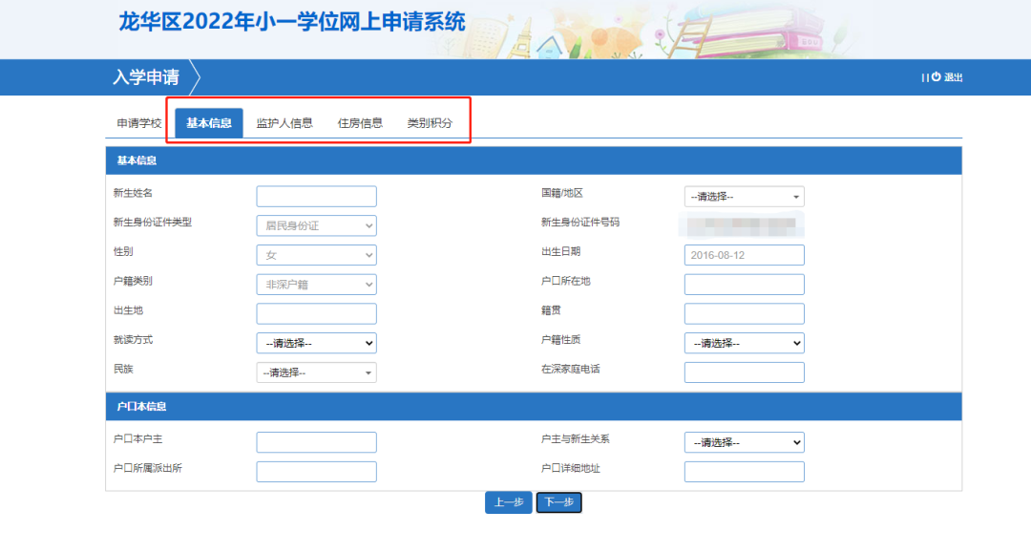Click the 上一步 previous step button
Image resolution: width=1031 pixels, height=553 pixels.
pos(508,501)
